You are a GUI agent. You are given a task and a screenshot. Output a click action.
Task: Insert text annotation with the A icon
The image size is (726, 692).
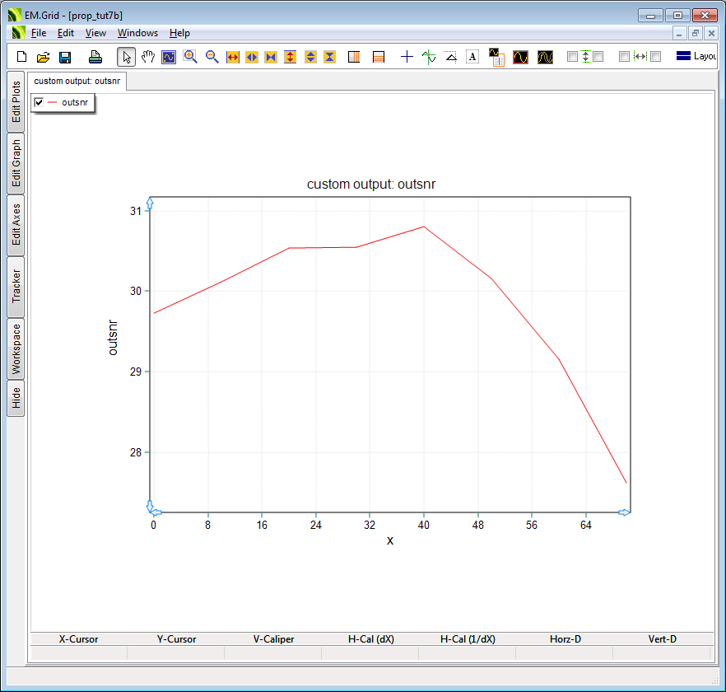click(x=472, y=57)
